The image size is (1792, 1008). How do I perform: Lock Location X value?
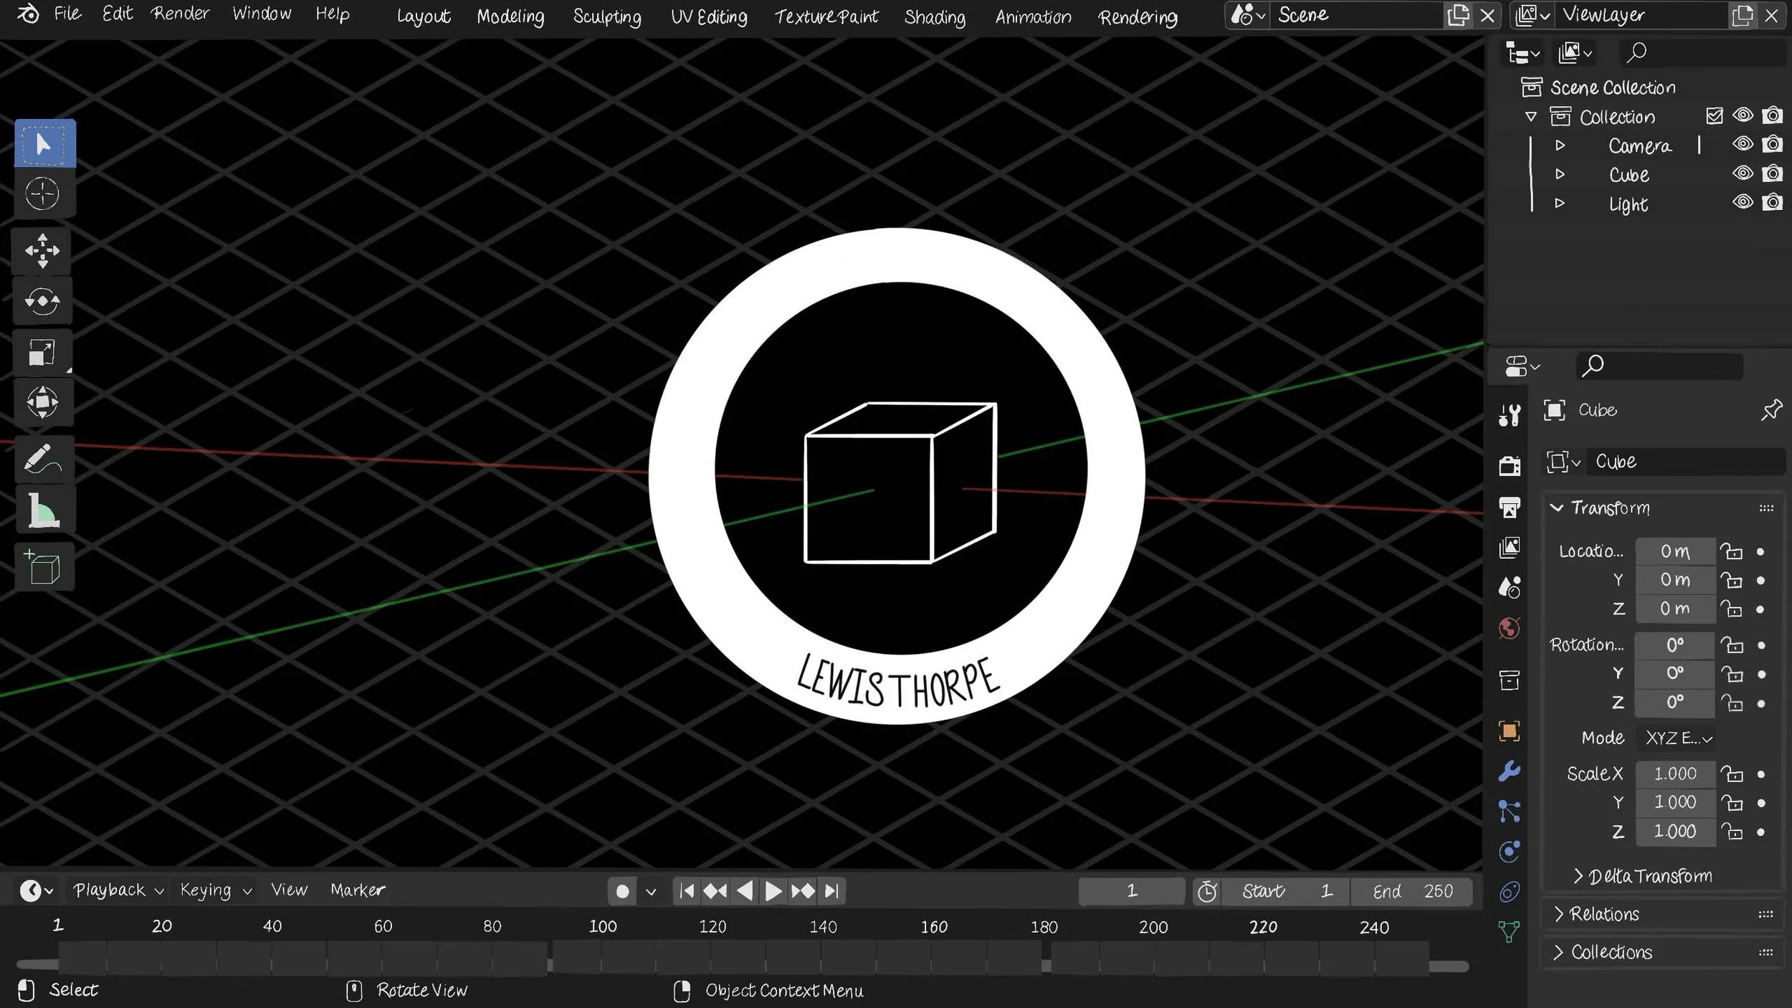tap(1732, 551)
